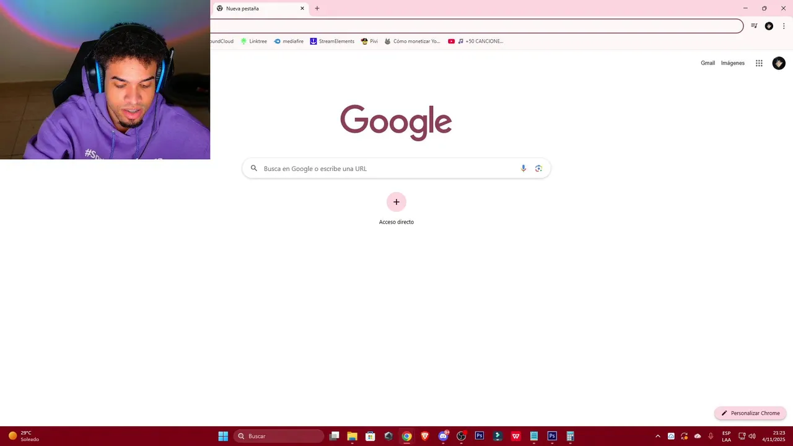Click the Chrome address bar
The width and height of the screenshot is (793, 446).
pyautogui.click(x=476, y=26)
